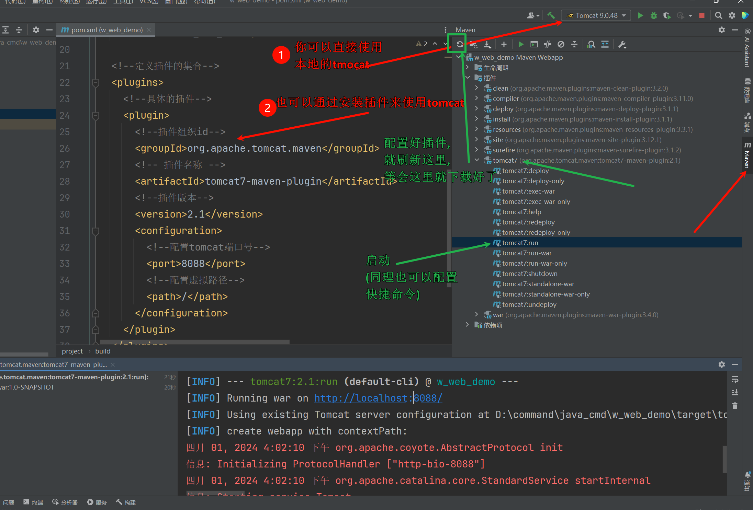
Task: Click the editor horizontal scrollbar
Action: point(194,342)
